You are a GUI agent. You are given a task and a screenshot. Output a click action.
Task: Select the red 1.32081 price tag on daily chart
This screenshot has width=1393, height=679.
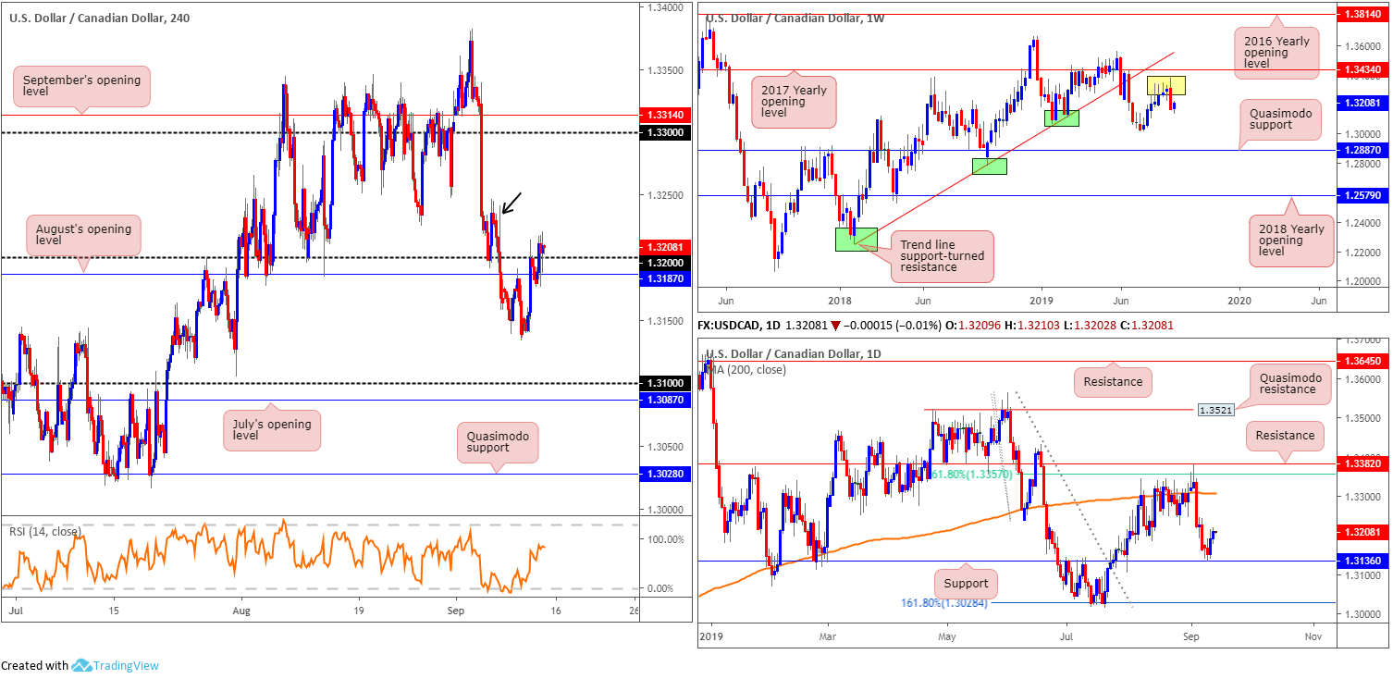point(1364,532)
